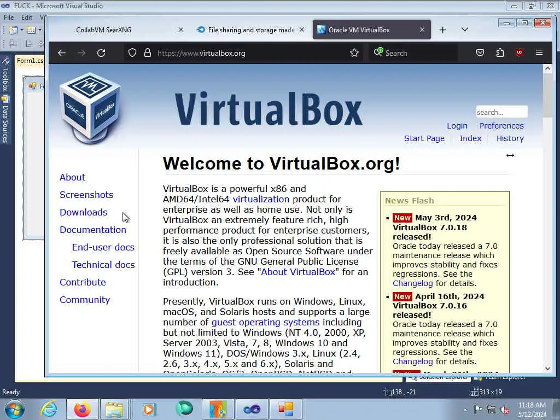The height and width of the screenshot is (420, 560).
Task: Close the Oracle VM VirtualBox tab
Action: pos(422,30)
